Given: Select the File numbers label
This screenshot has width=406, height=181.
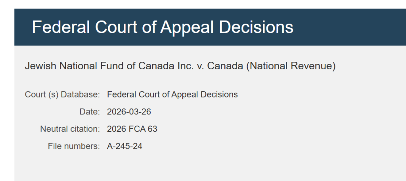Looking at the screenshot, I should [74, 147].
